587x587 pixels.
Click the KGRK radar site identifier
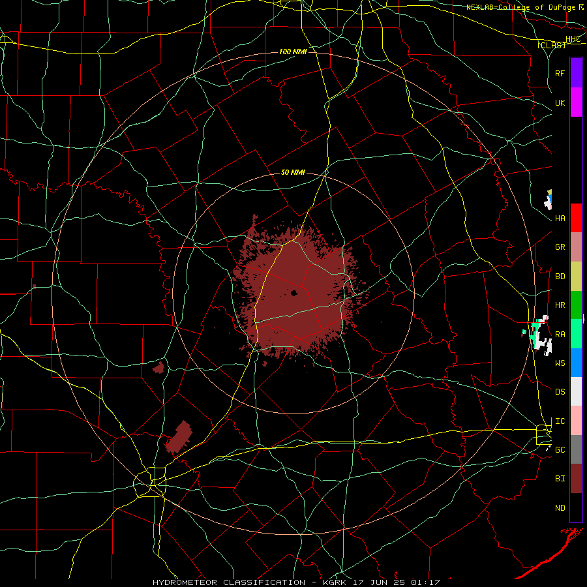click(x=334, y=582)
